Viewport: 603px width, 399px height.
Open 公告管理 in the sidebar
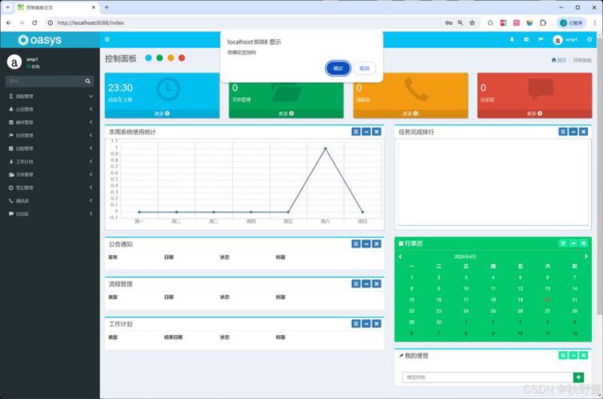(50, 109)
